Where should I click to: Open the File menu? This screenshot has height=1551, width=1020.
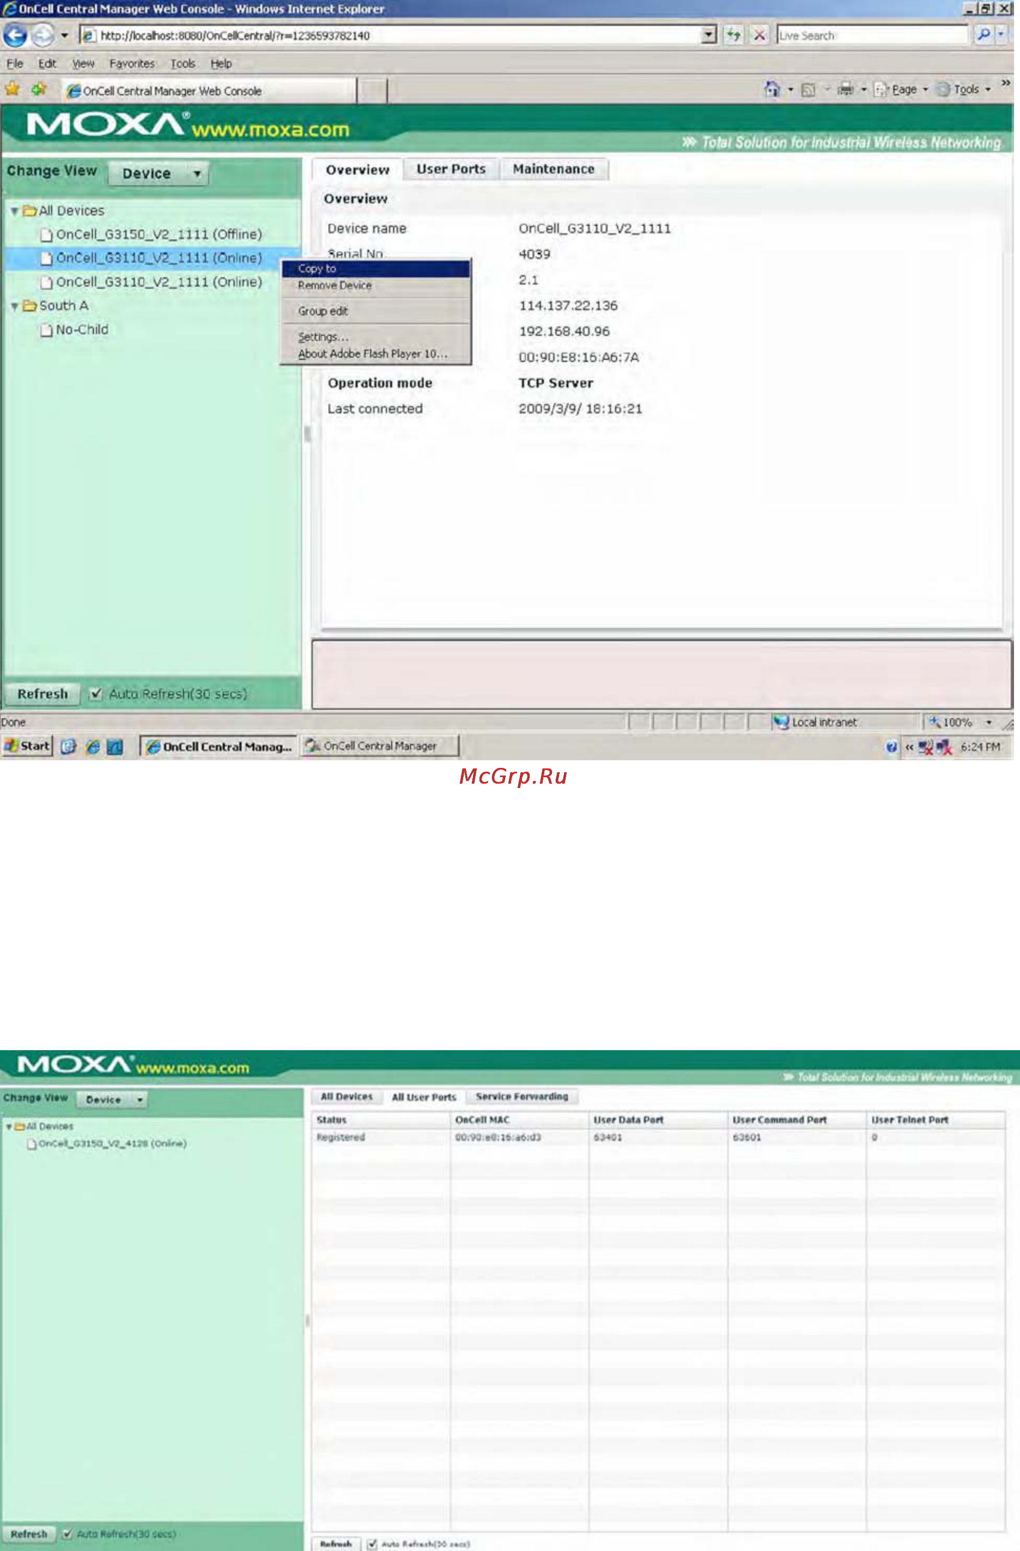coord(14,63)
